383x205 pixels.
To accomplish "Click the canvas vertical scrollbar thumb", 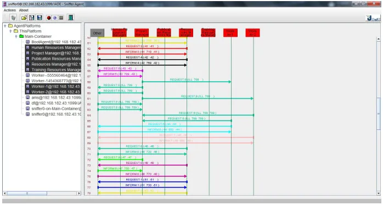I will pos(379,114).
